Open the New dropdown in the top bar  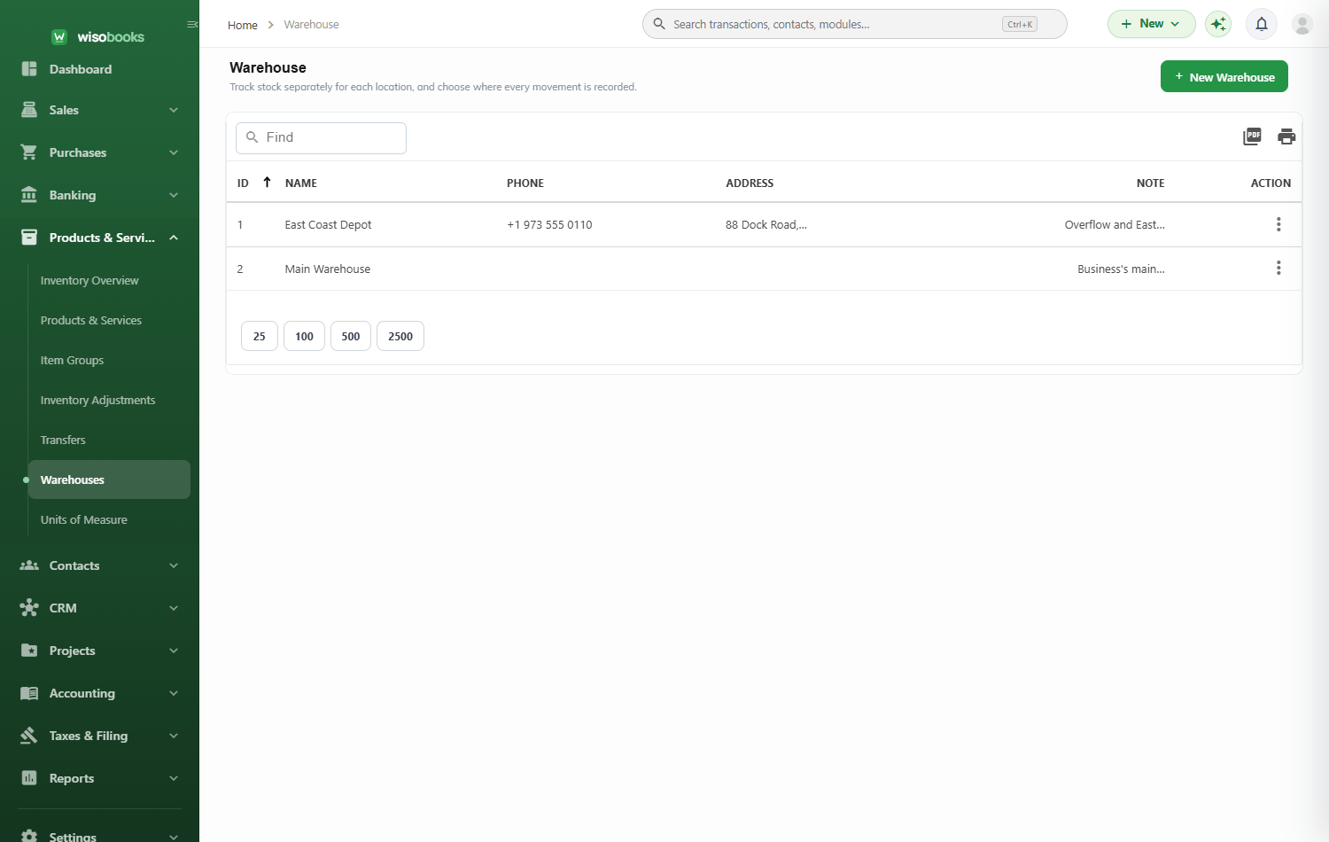pyautogui.click(x=1151, y=24)
